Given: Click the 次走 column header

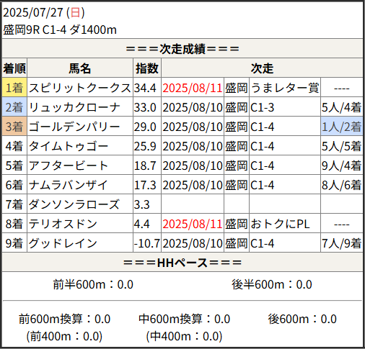Looking at the screenshot, I should (262, 68).
